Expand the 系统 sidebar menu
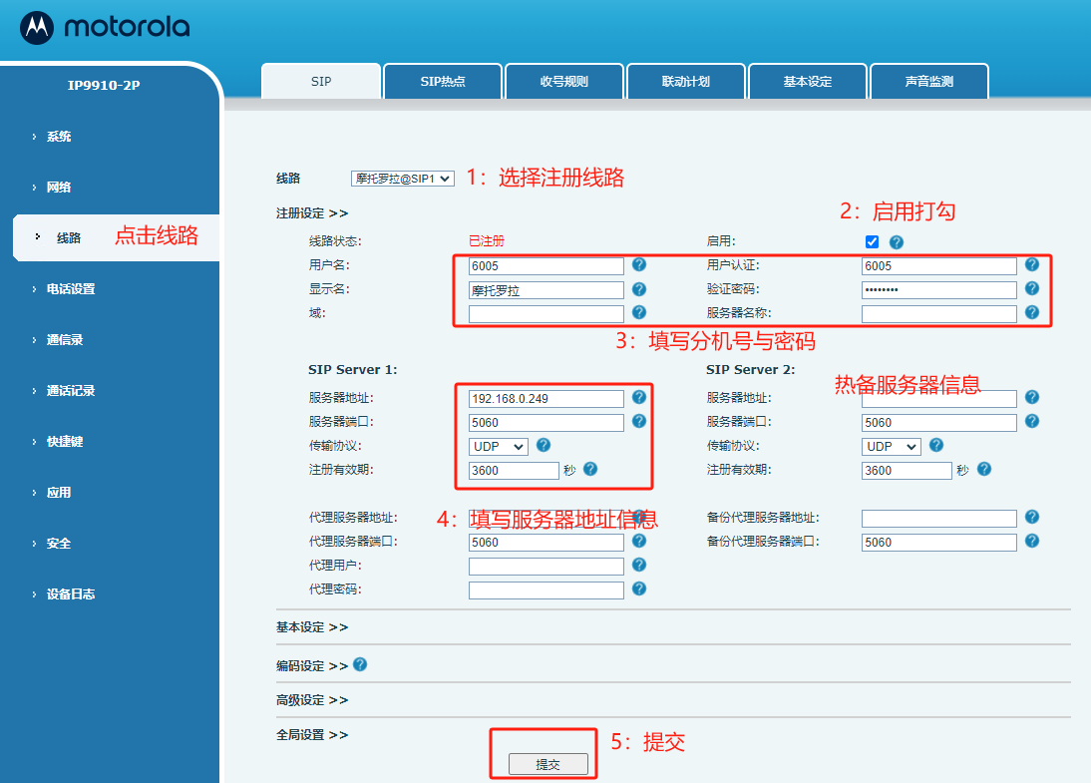This screenshot has width=1091, height=783. point(59,137)
